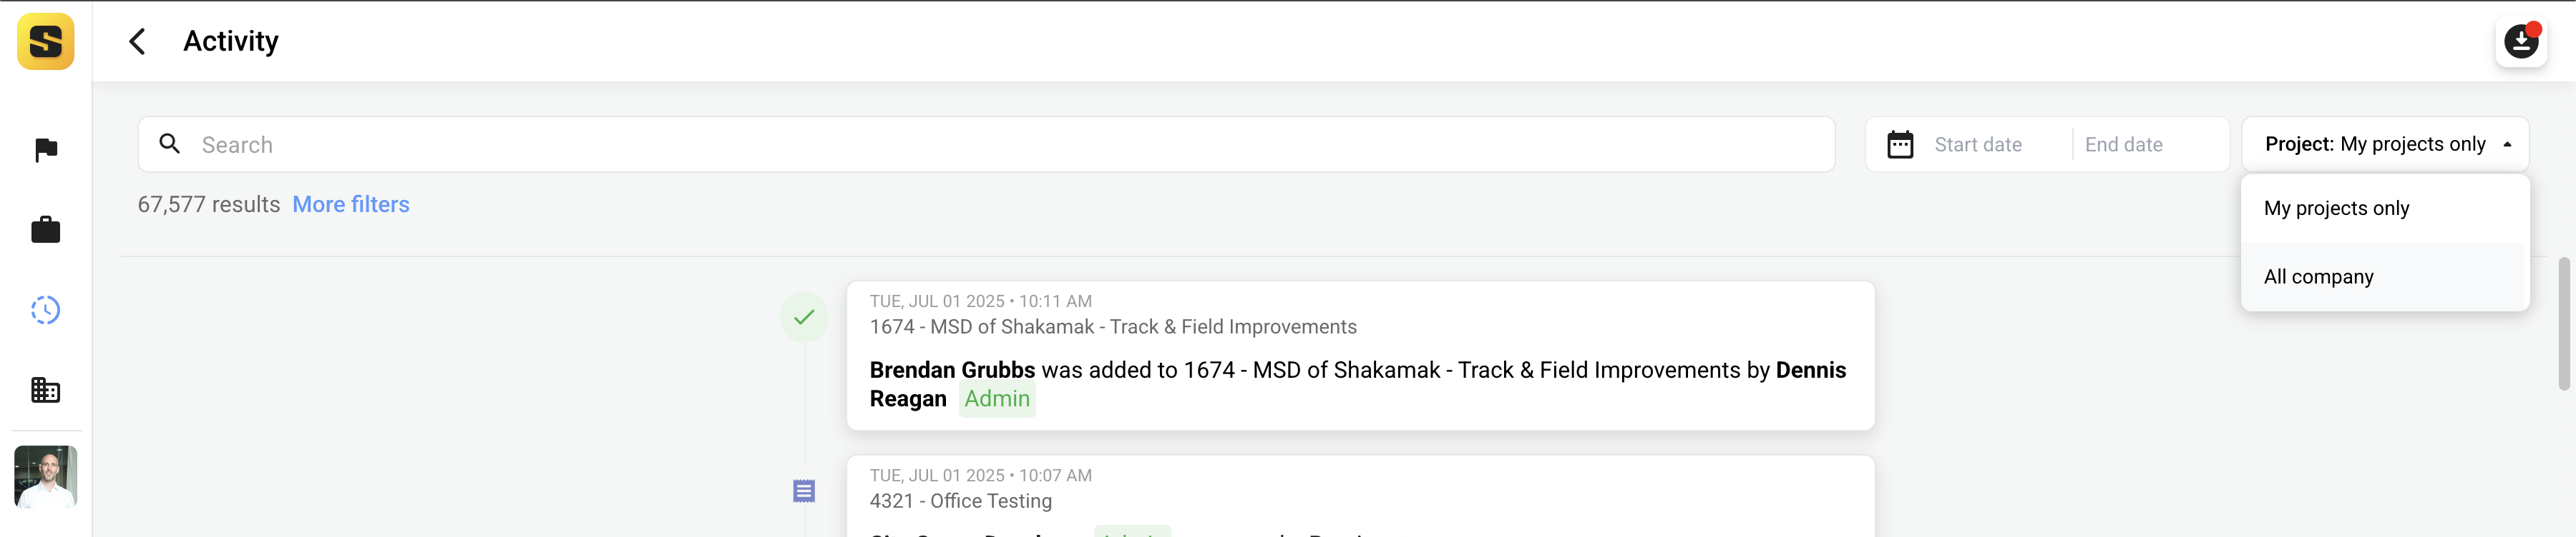The width and height of the screenshot is (2576, 537).
Task: Collapse the Project filter dropdown
Action: pos(2506,144)
